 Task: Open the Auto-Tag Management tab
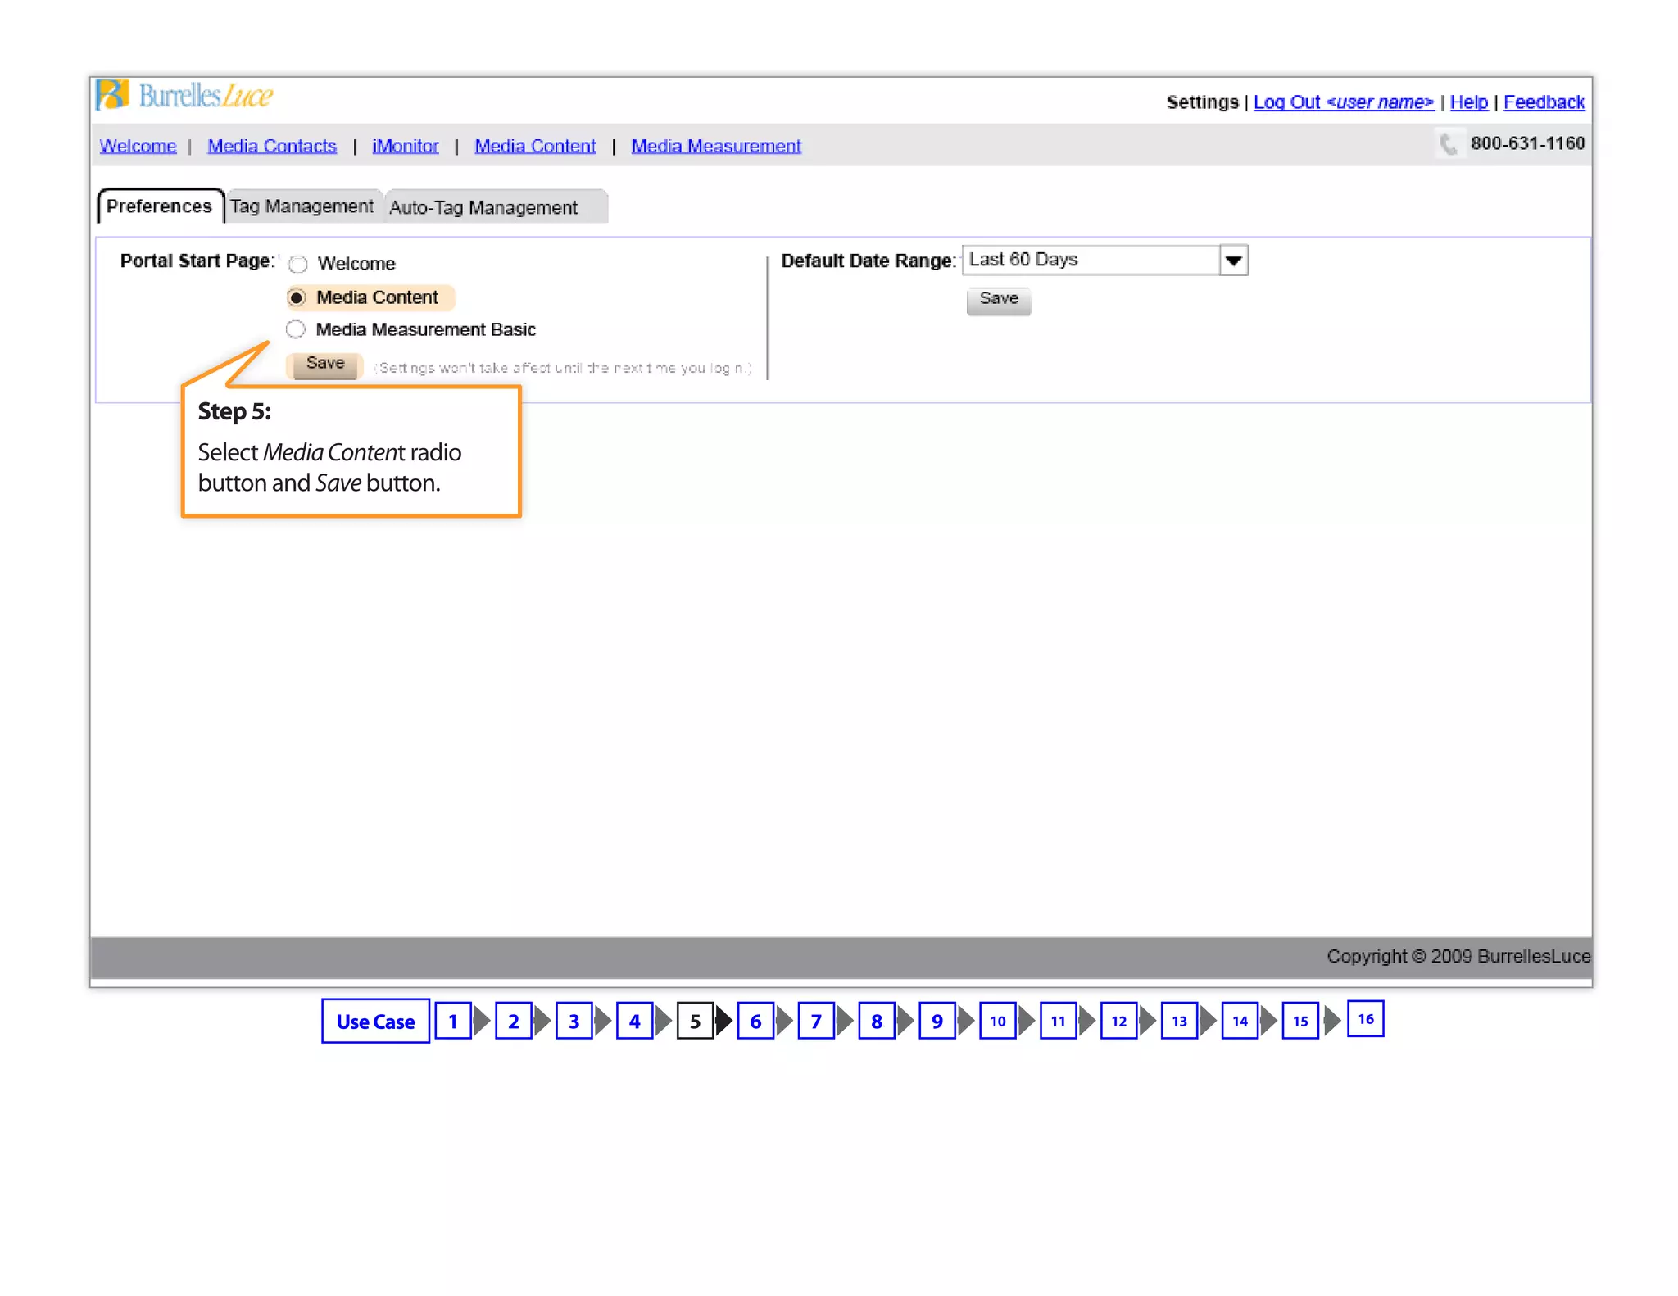495,207
